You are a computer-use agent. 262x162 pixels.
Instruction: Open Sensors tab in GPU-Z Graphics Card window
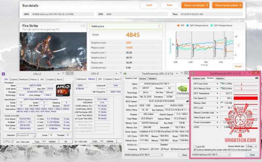click(143, 78)
